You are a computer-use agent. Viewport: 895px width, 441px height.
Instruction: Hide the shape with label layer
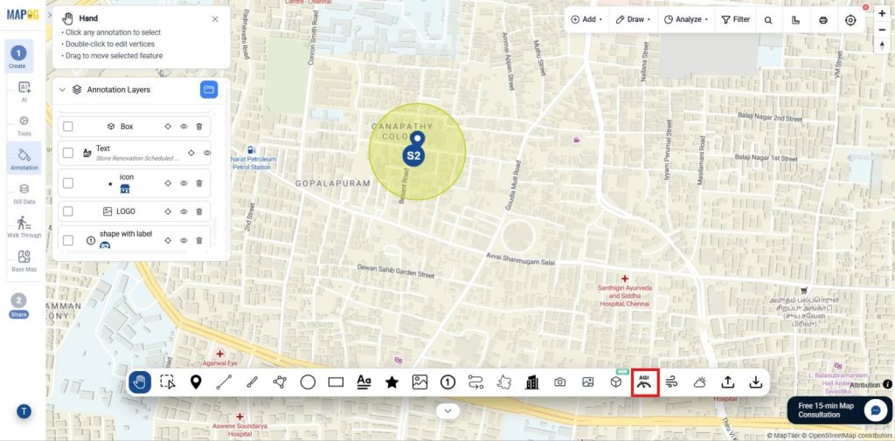[184, 241]
